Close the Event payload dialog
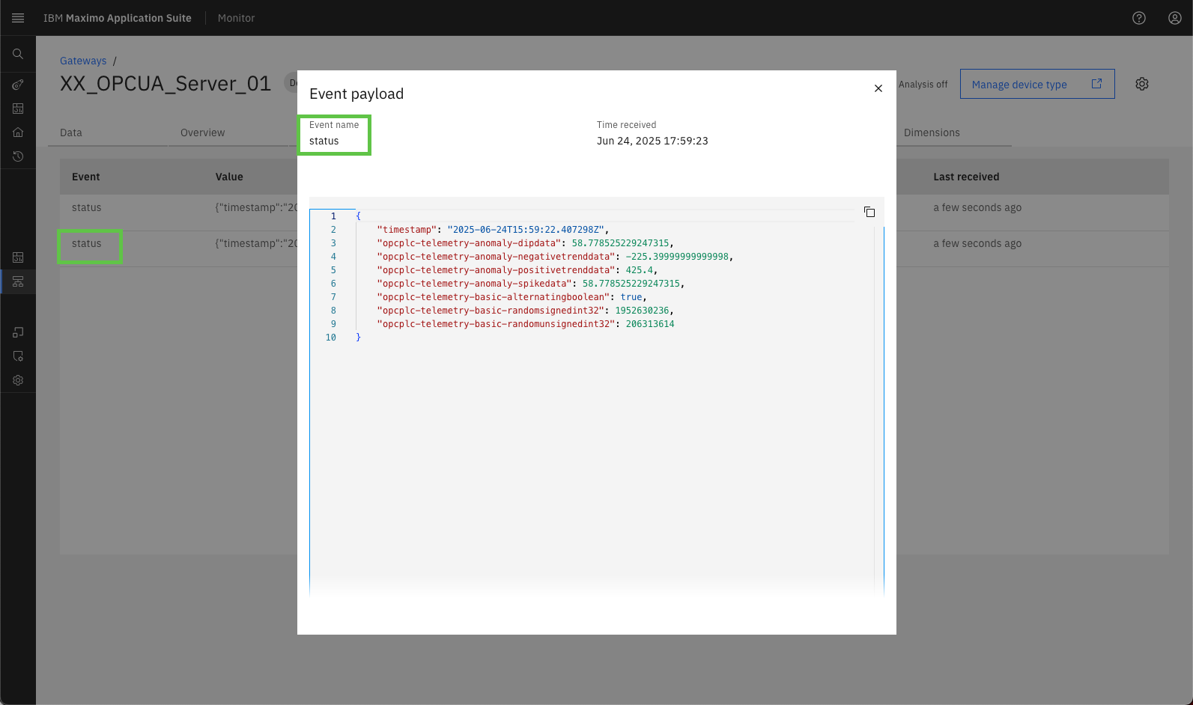This screenshot has width=1193, height=705. click(878, 88)
